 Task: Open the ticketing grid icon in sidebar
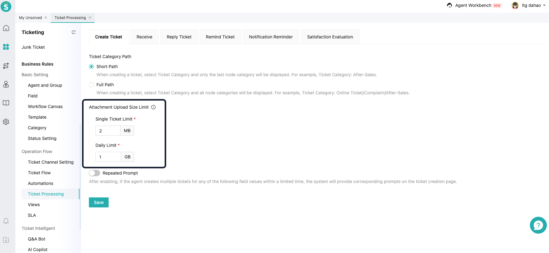coord(6,47)
